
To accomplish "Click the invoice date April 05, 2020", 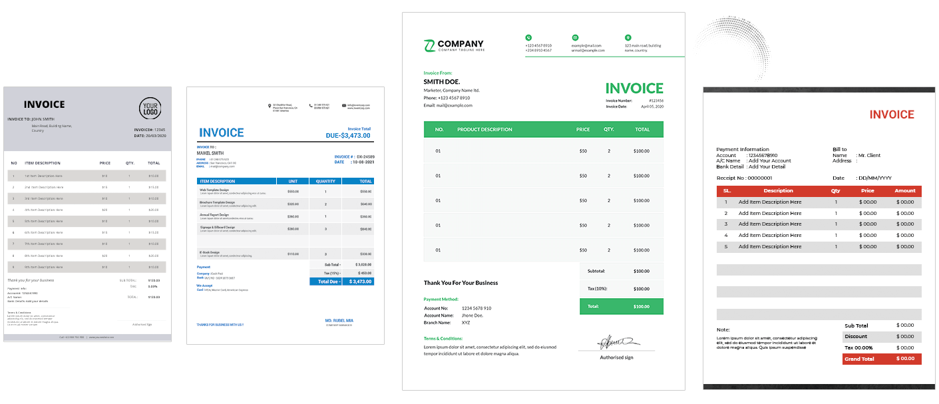I will coord(652,106).
